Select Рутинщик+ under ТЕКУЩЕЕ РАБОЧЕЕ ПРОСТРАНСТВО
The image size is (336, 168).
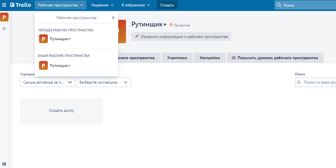tap(76, 39)
